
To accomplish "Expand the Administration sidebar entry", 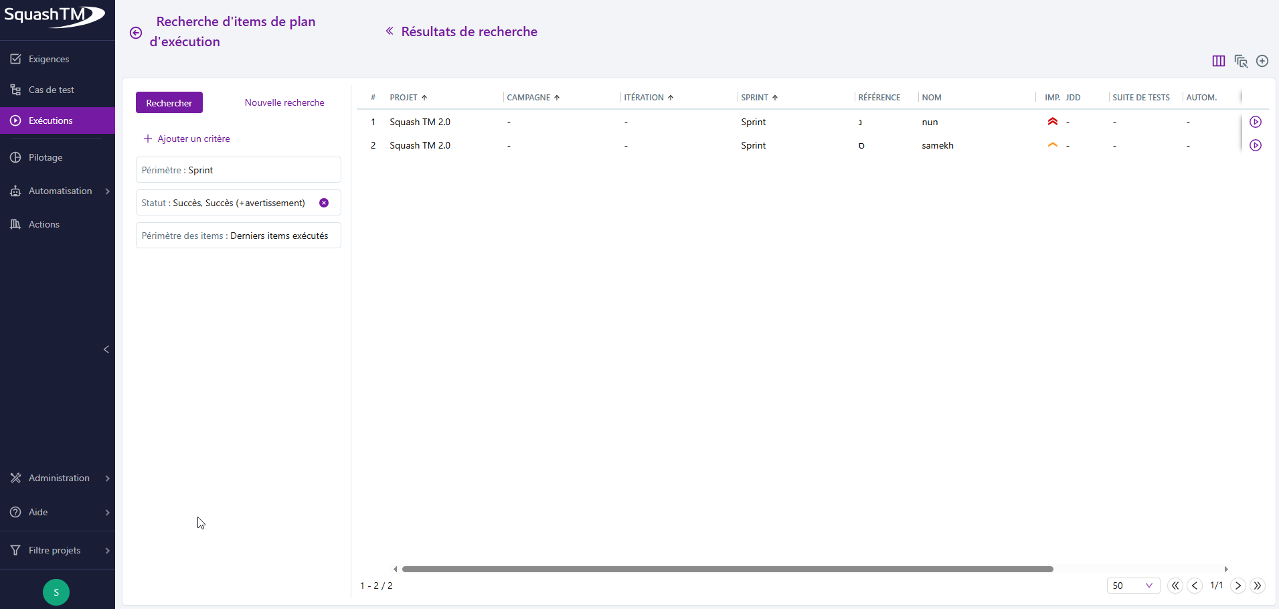I will click(x=59, y=478).
